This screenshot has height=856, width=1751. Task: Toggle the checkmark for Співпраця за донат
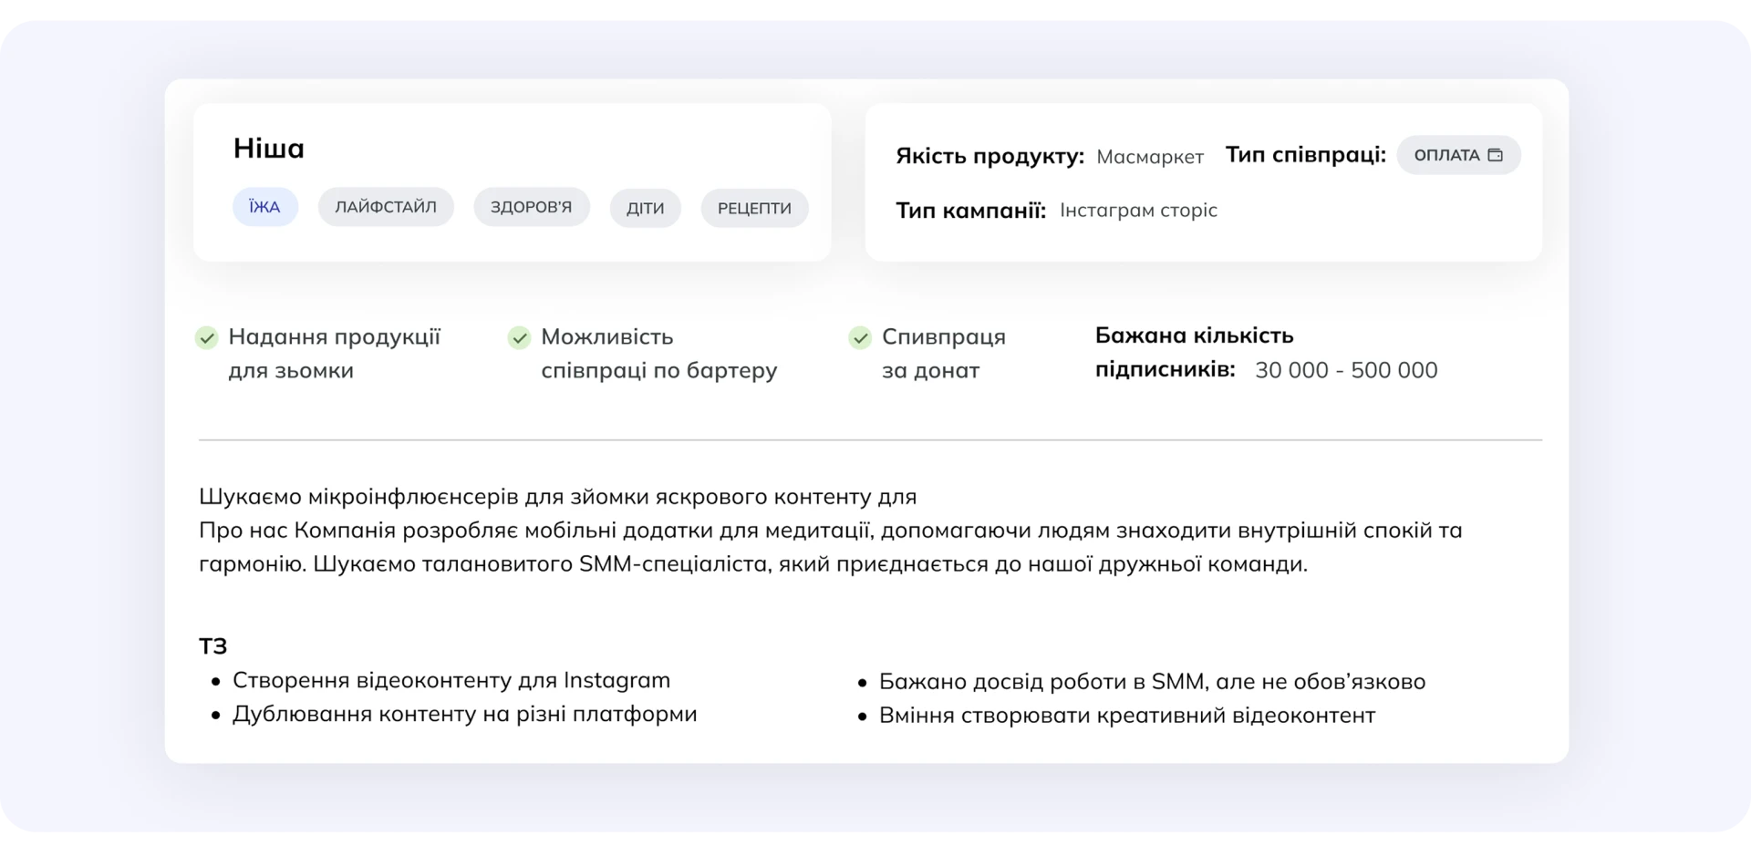tap(860, 338)
